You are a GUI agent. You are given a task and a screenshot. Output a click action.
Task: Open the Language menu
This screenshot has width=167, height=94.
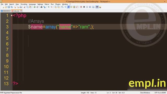(32, 4)
